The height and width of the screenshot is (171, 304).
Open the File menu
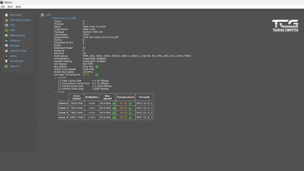click(x=3, y=6)
